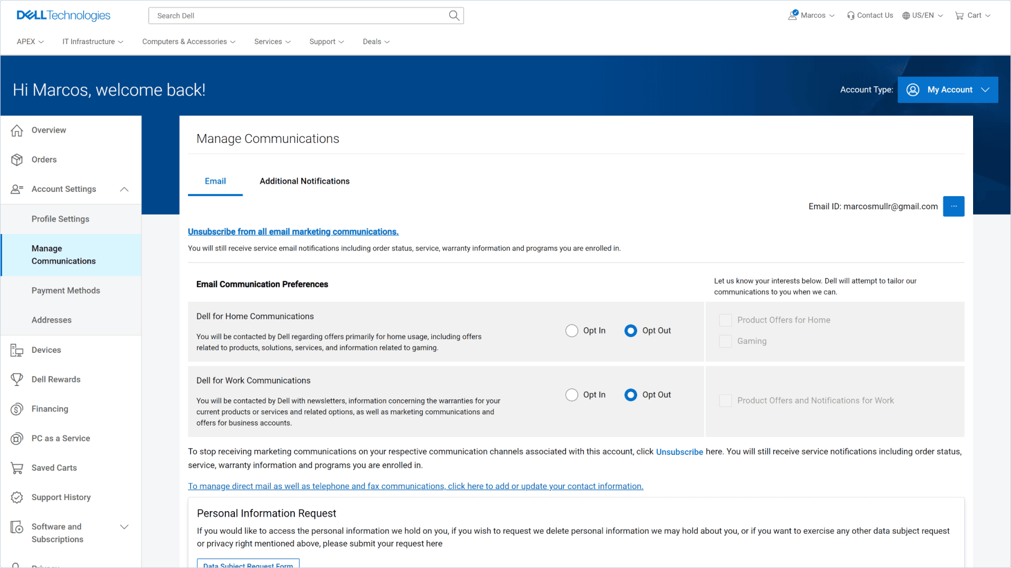
Task: Select Opt In for Work Communications
Action: click(572, 395)
